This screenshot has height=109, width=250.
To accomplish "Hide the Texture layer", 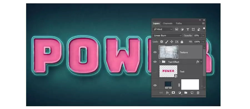I will pyautogui.click(x=155, y=52).
